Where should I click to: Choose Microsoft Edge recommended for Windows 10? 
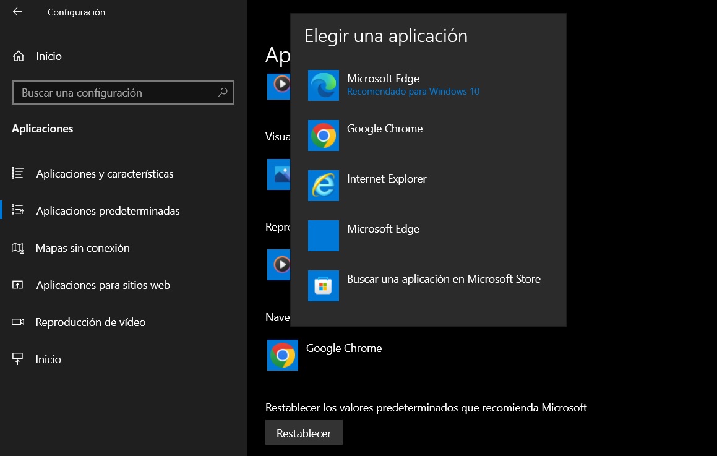(428, 85)
